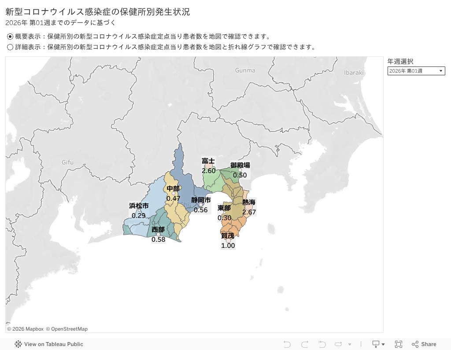Select the 富士 region label on the map
Image resolution: width=451 pixels, height=350 pixels.
click(x=208, y=161)
